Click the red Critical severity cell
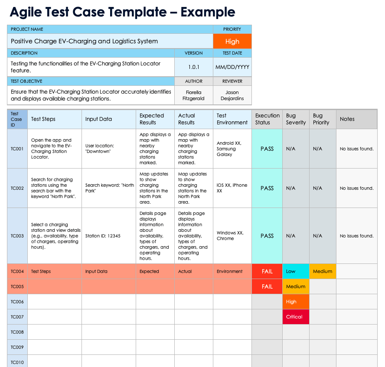Image resolution: width=385 pixels, height=367 pixels. click(x=296, y=317)
